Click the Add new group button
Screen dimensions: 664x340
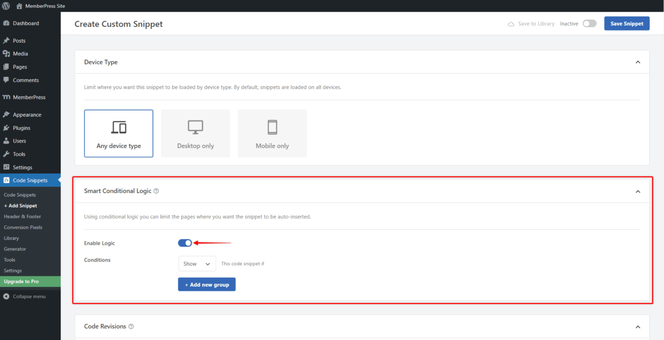(207, 284)
